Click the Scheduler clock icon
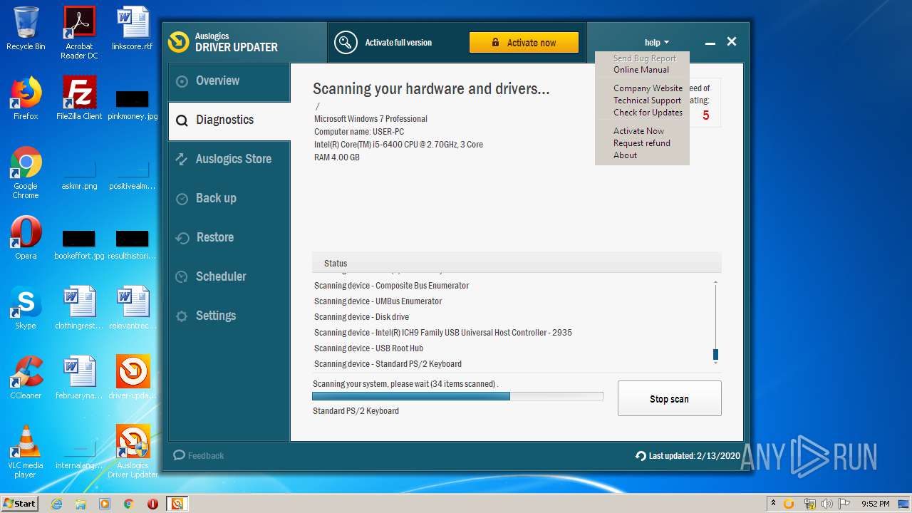This screenshot has width=912, height=513. coord(182,277)
